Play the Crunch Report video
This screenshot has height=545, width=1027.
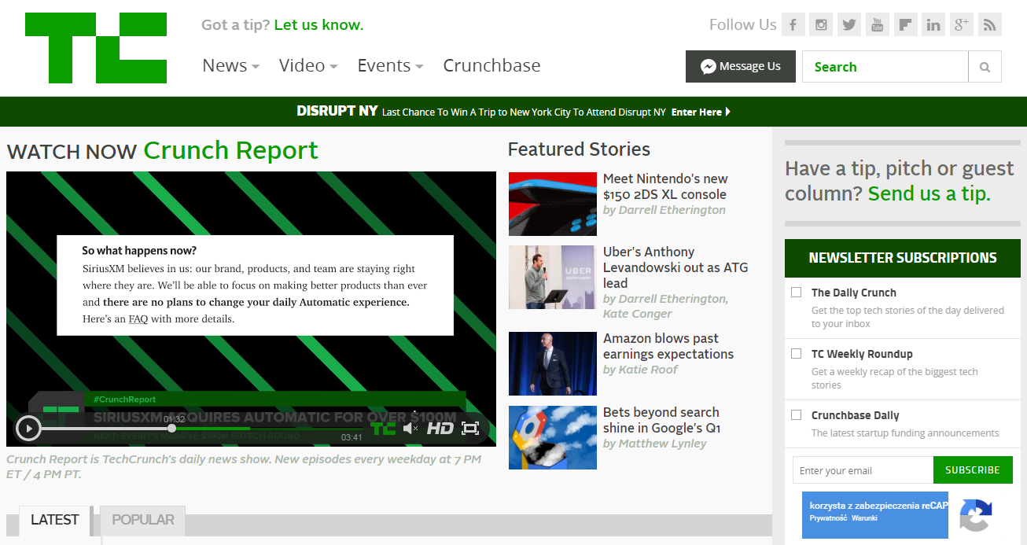pos(28,429)
